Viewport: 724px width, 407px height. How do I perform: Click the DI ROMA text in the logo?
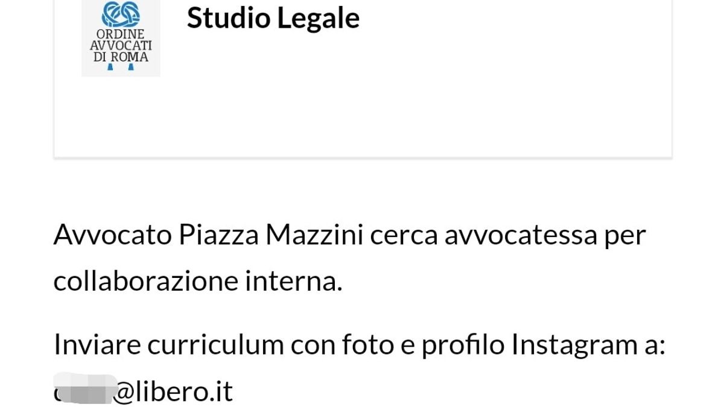click(121, 57)
